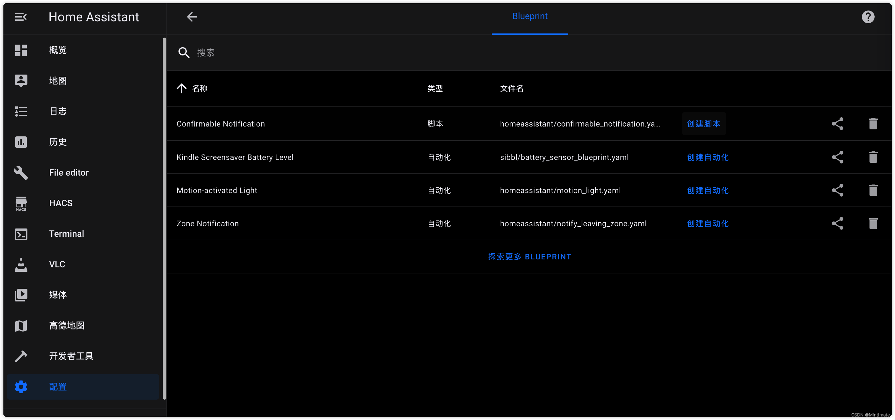Open 日志 in sidebar
The height and width of the screenshot is (420, 895).
coord(83,111)
